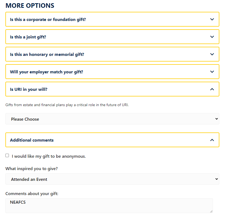
Task: Open 'What inspired you to give' dropdown
Action: (x=112, y=179)
